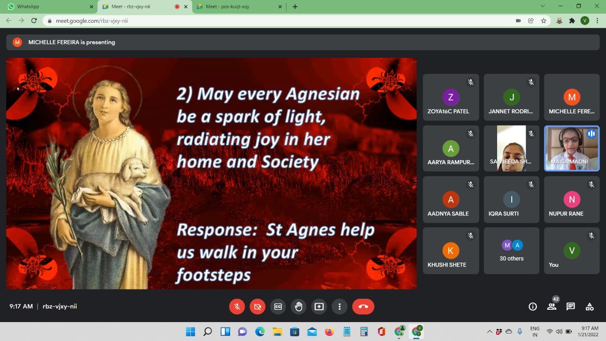Click the Present now screen-share button
This screenshot has width=606, height=341.
tap(319, 306)
